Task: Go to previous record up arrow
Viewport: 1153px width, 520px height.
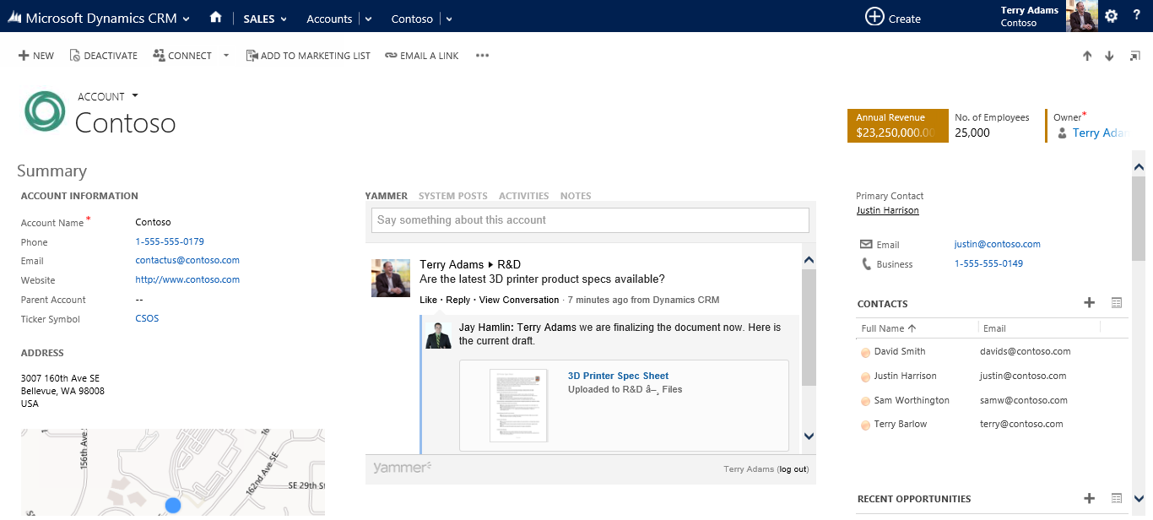Action: pyautogui.click(x=1087, y=56)
